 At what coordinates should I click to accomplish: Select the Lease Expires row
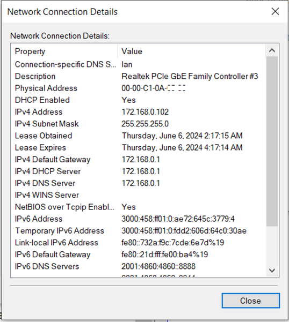point(139,148)
